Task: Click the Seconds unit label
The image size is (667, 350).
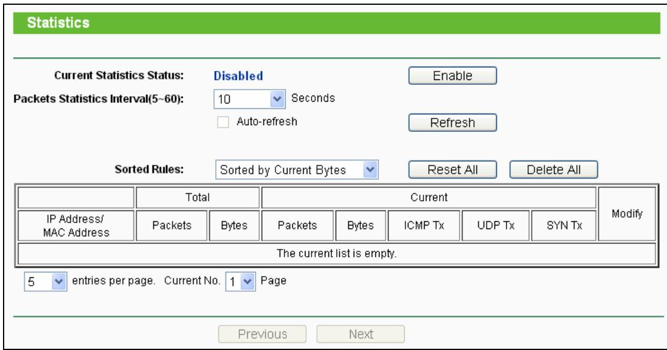Action: click(x=313, y=98)
